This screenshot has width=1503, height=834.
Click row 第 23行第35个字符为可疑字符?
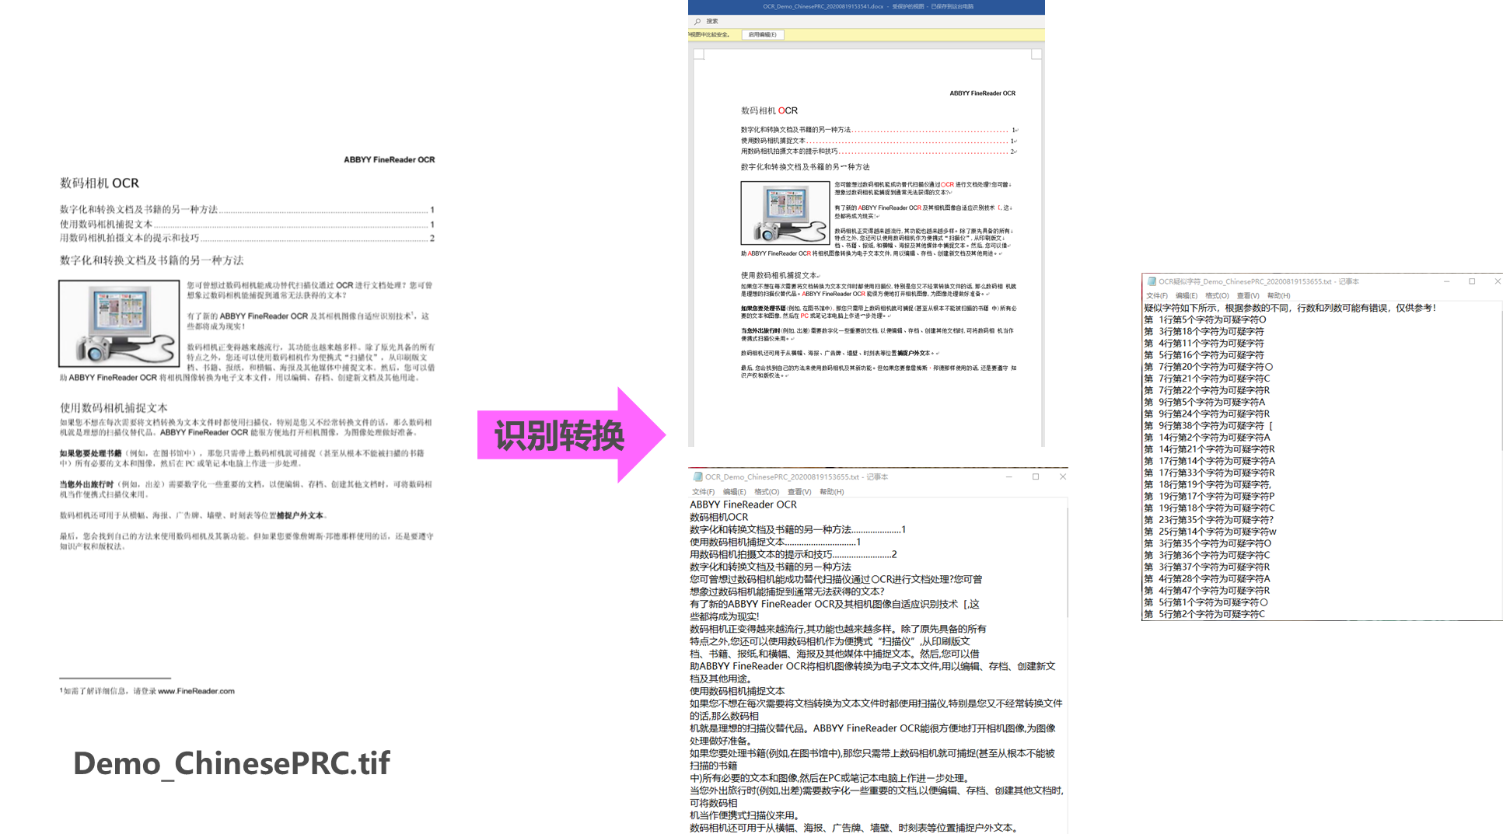1209,520
